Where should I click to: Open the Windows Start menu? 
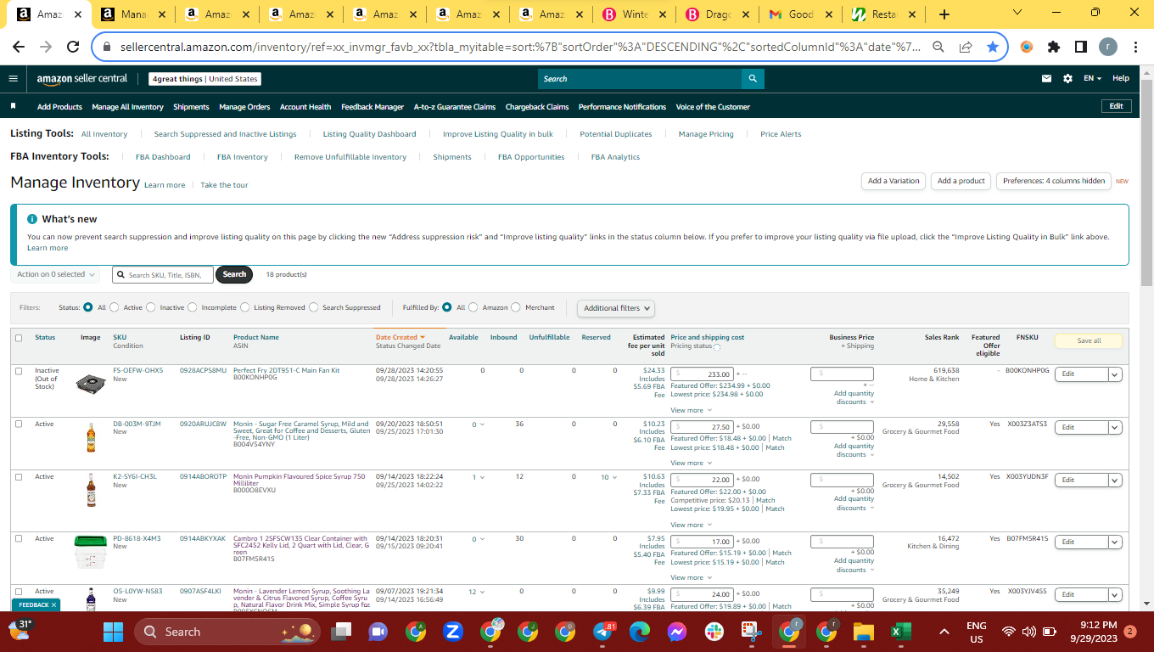(x=113, y=632)
